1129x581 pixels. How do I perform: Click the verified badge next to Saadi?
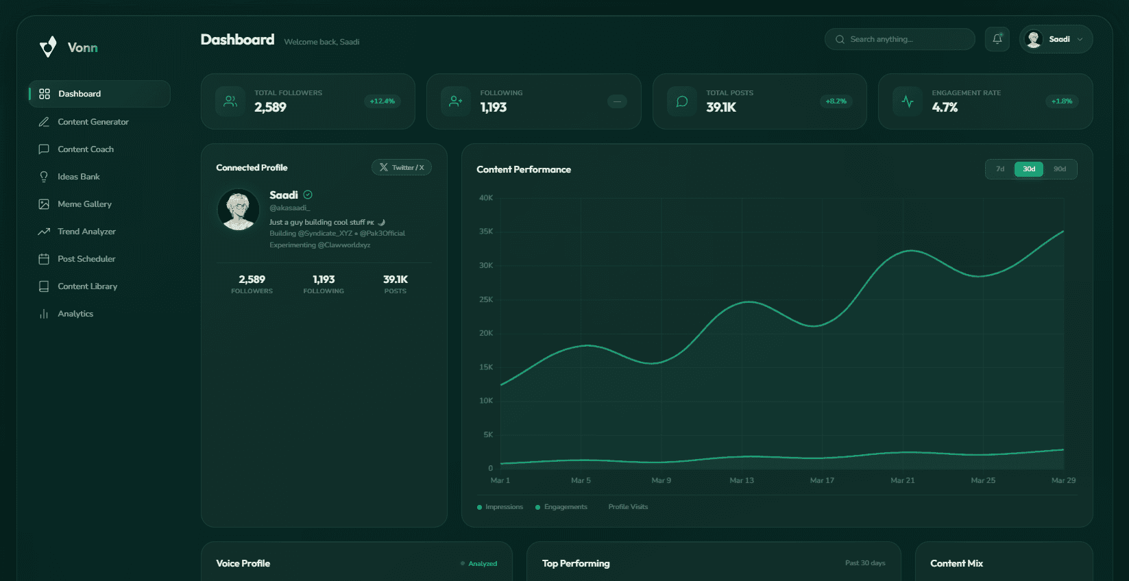308,195
